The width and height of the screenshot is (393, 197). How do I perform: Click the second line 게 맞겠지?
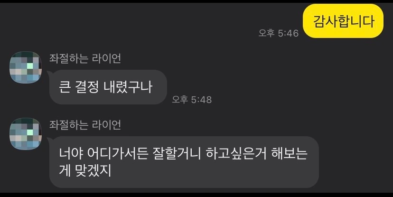click(85, 171)
